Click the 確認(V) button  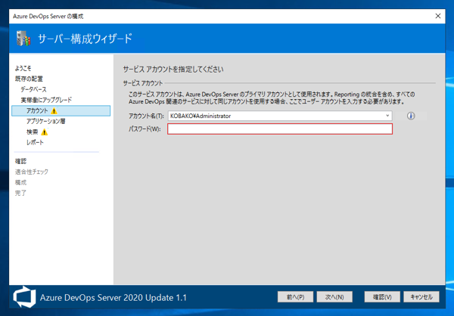(382, 297)
